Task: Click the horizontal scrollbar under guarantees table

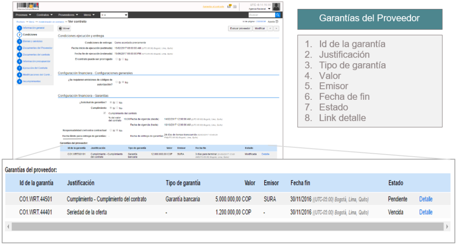Action: tap(228, 226)
